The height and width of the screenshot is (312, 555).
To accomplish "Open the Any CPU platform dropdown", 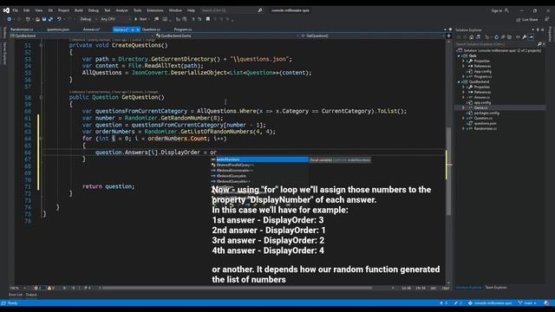I will click(115, 19).
